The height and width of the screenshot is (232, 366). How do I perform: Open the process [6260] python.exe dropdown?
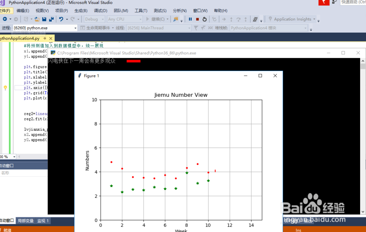coord(45,28)
